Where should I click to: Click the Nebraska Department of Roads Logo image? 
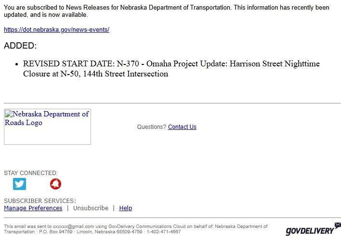pos(47,126)
